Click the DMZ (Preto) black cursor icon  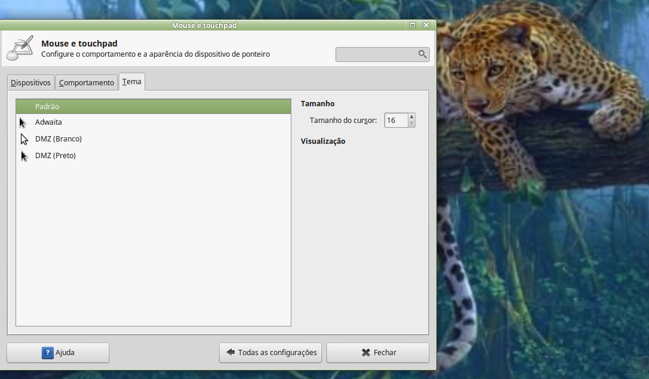click(x=24, y=156)
